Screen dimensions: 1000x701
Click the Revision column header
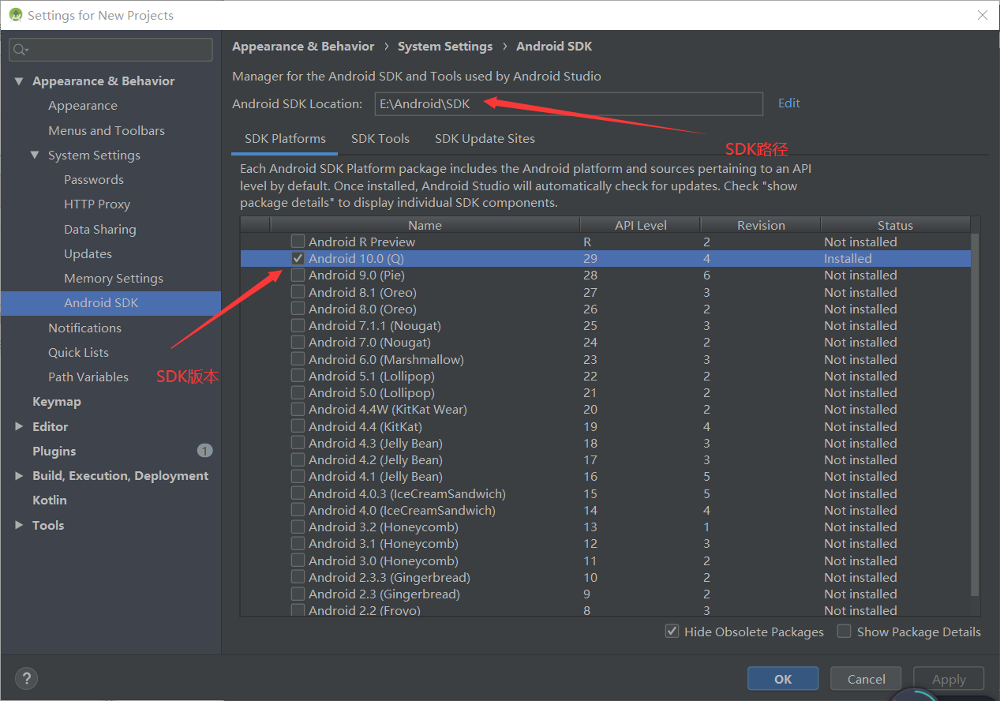point(761,225)
